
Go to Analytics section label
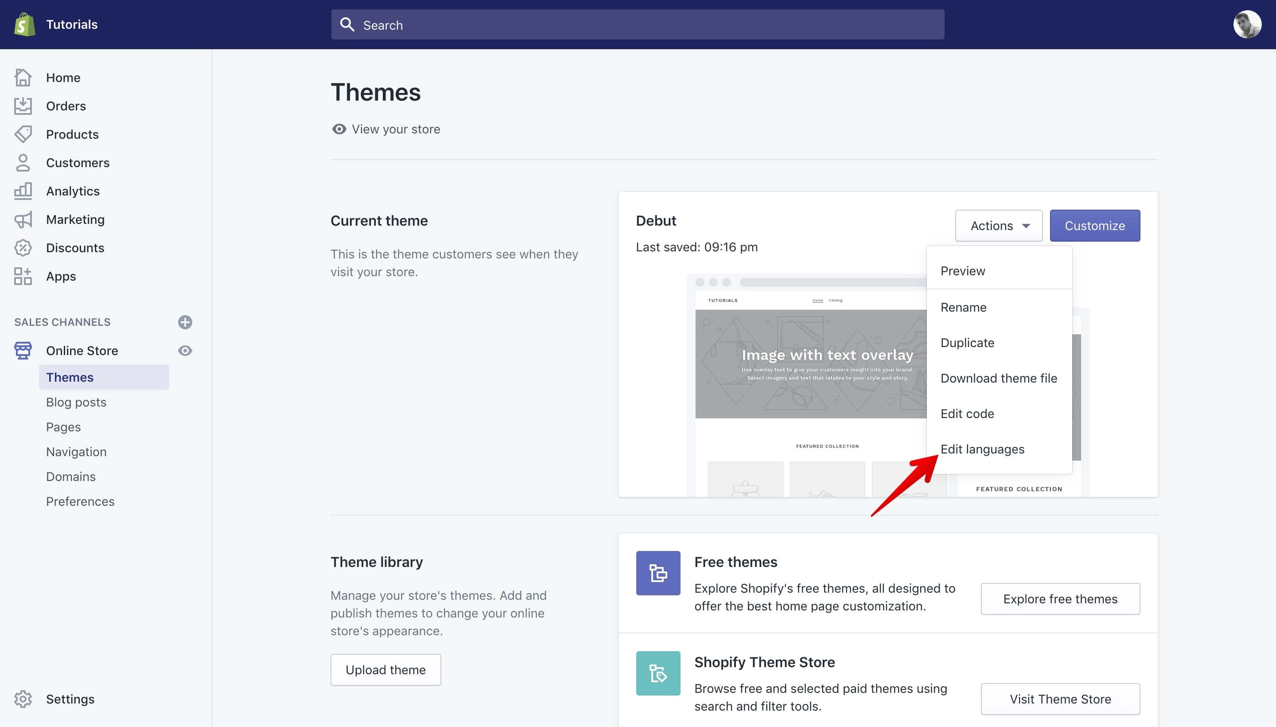[73, 191]
